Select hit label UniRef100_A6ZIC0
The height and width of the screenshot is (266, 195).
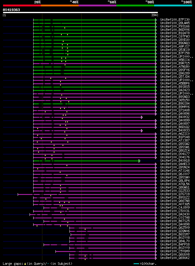(175, 134)
